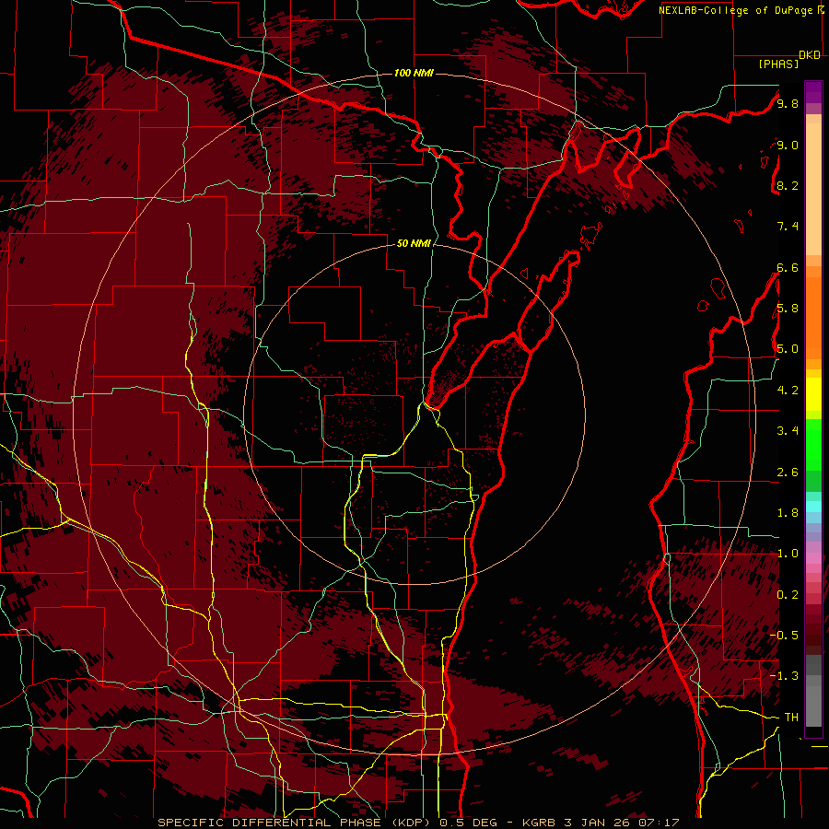Screen dimensions: 829x829
Task: Click the "0.5 DEG" elevation angle text
Action: click(x=471, y=823)
